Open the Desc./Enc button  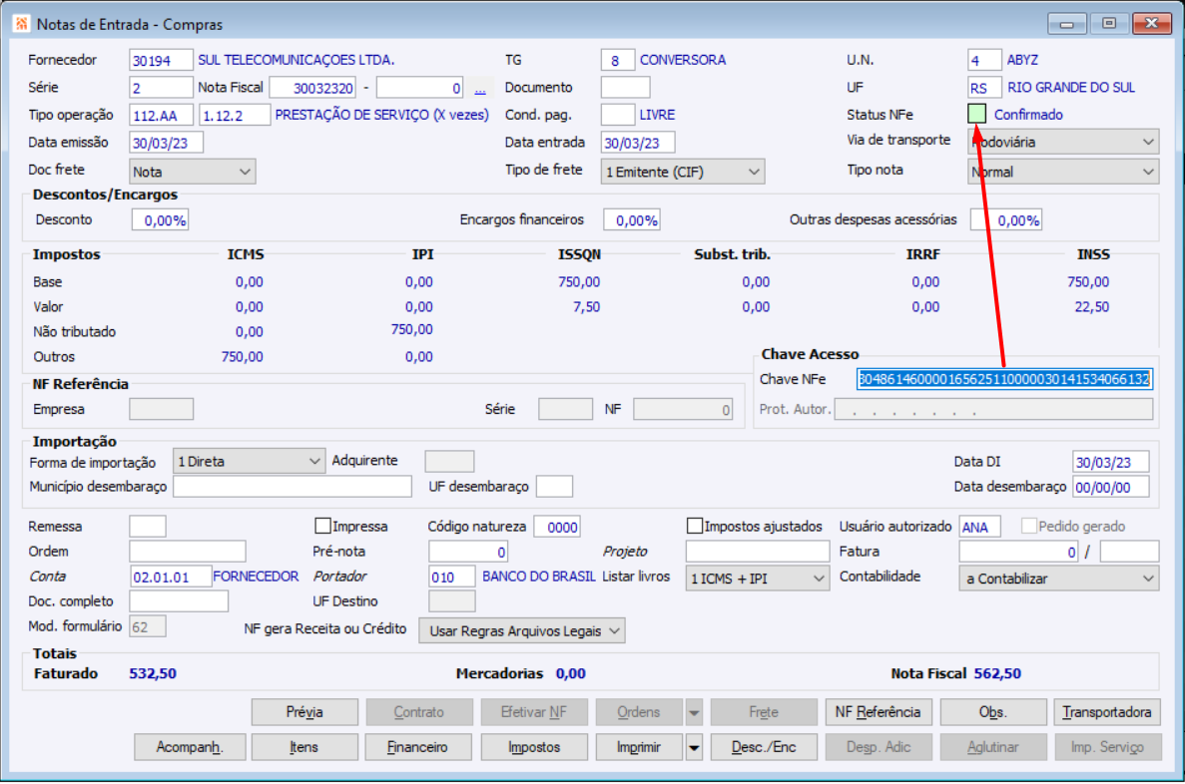pos(764,747)
